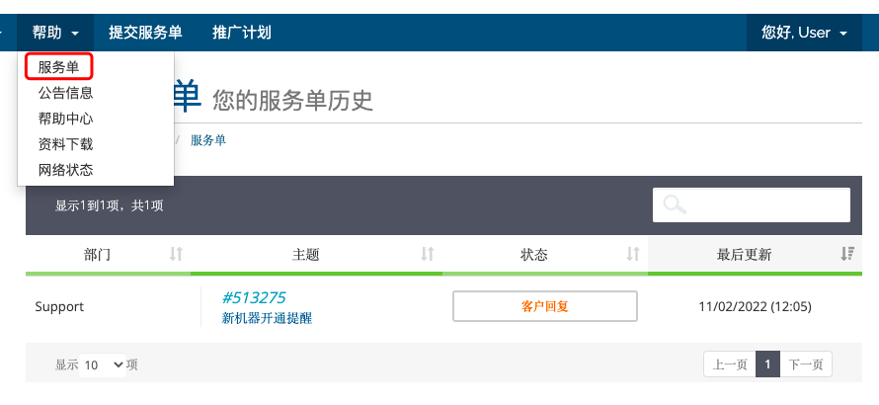Open ticket #513275
Image resolution: width=879 pixels, height=405 pixels.
click(254, 297)
